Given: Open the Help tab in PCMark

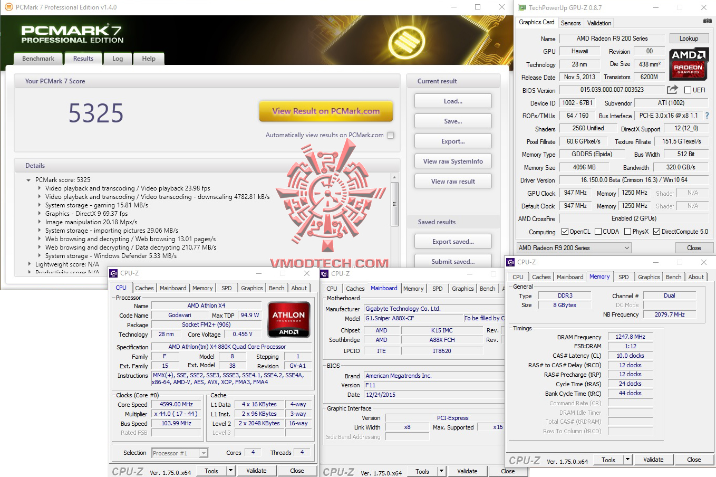Looking at the screenshot, I should click(149, 59).
